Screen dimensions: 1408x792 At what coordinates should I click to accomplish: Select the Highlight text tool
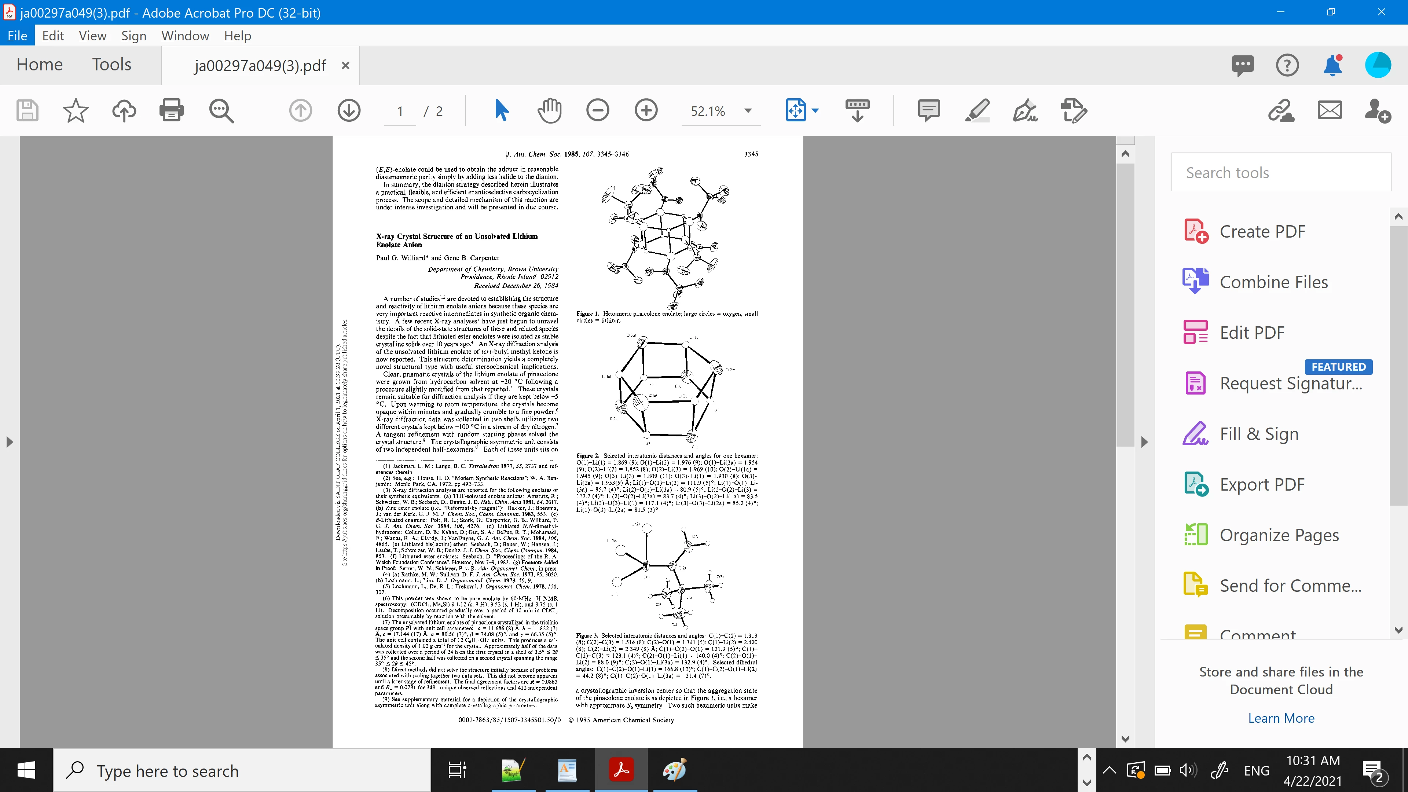pyautogui.click(x=977, y=110)
